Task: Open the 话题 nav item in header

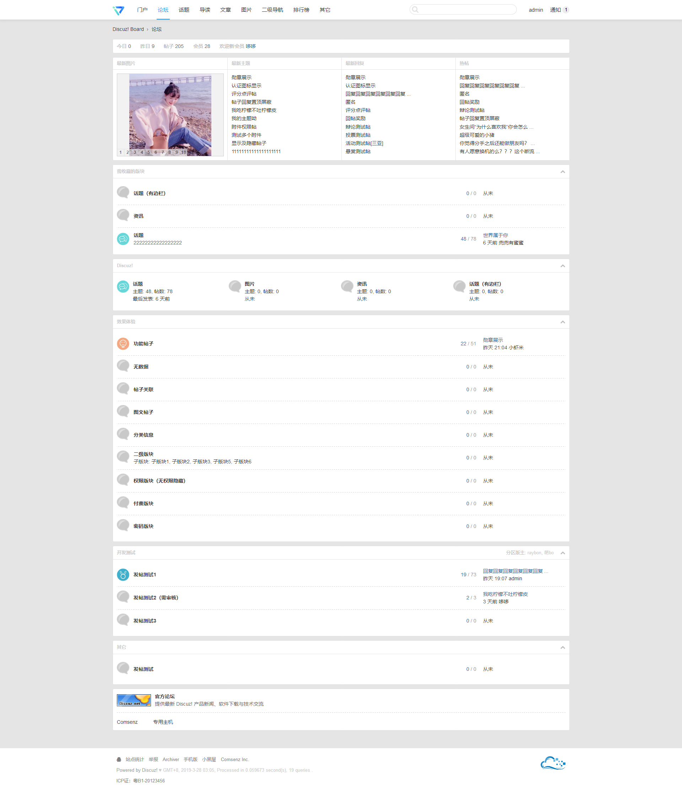Action: (184, 10)
